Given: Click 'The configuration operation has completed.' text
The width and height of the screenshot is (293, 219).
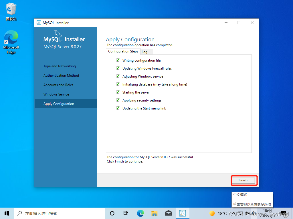Looking at the screenshot, I should 140,45.
